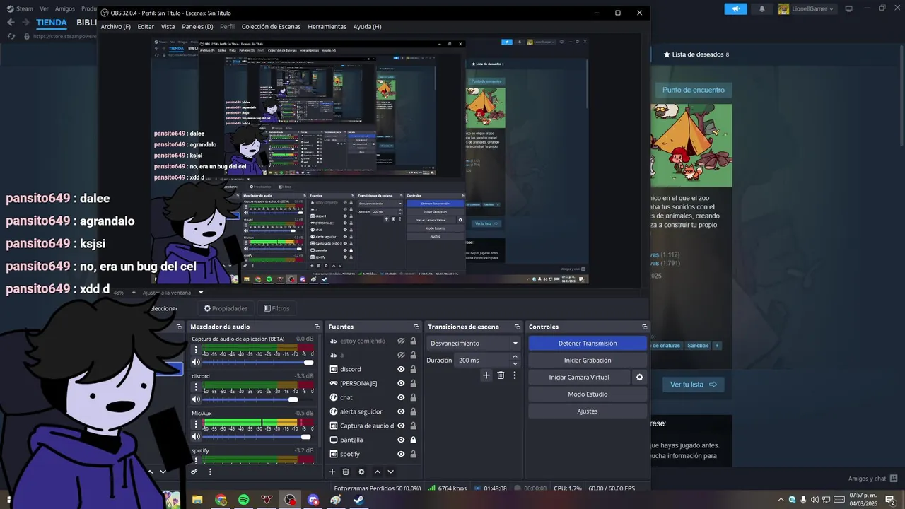This screenshot has width=905, height=509.
Task: Open Editar menu
Action: (x=146, y=26)
